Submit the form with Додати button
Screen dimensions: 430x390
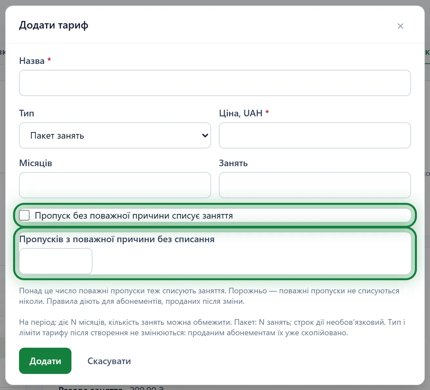(45, 361)
